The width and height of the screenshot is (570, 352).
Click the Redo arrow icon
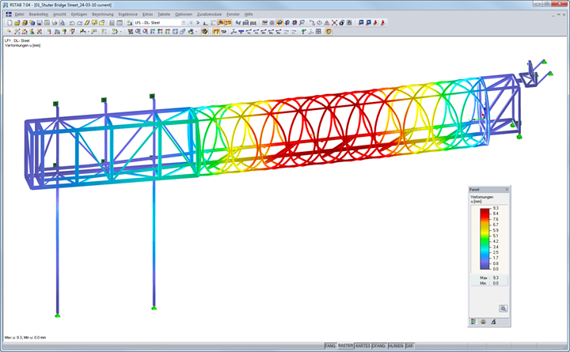click(80, 22)
